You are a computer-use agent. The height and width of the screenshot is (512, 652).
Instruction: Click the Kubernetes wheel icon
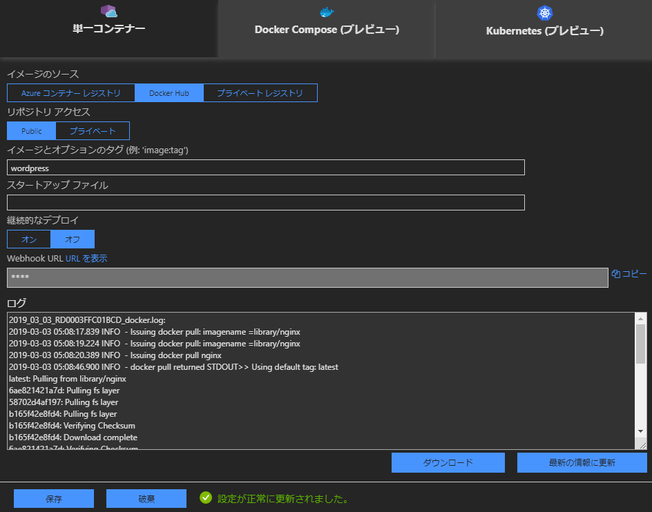545,13
